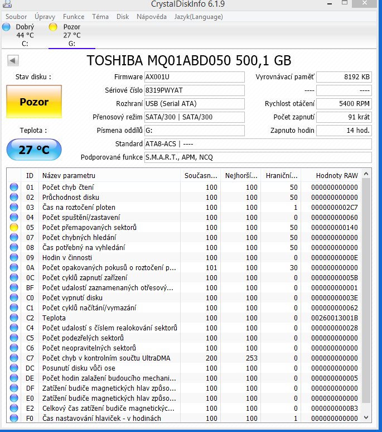Select 'Posunutí disku vůči ose' row

click(184, 368)
